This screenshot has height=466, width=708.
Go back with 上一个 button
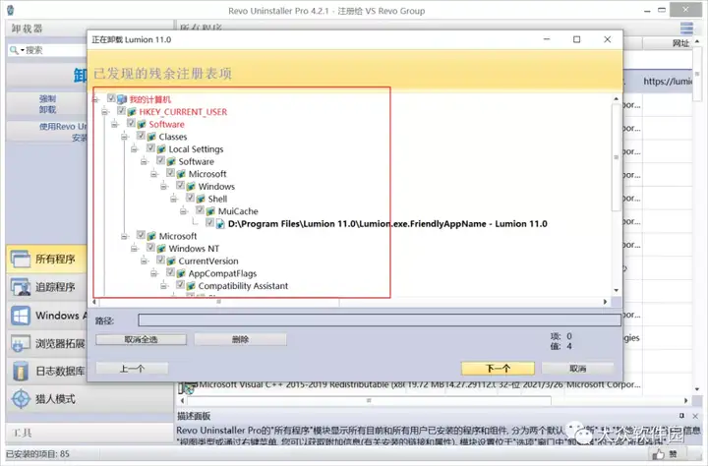click(132, 369)
